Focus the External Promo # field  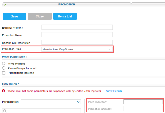click(x=77, y=27)
